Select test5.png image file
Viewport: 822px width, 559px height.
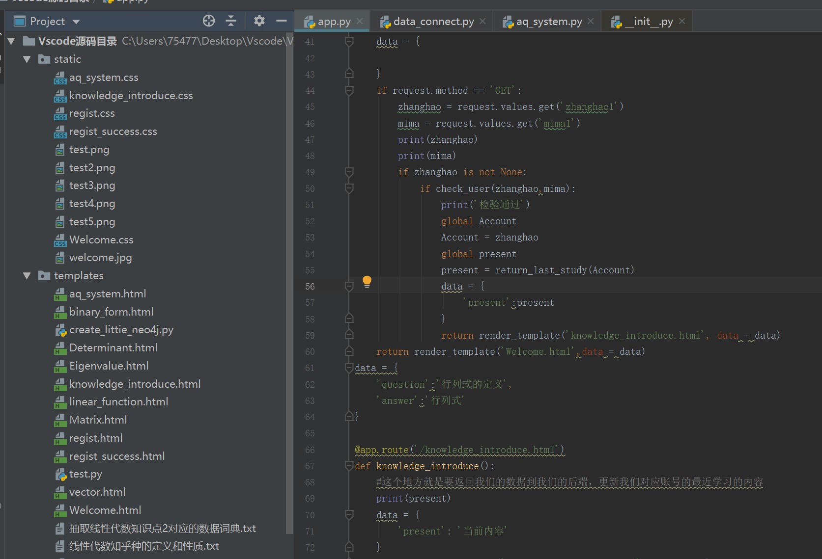click(92, 222)
